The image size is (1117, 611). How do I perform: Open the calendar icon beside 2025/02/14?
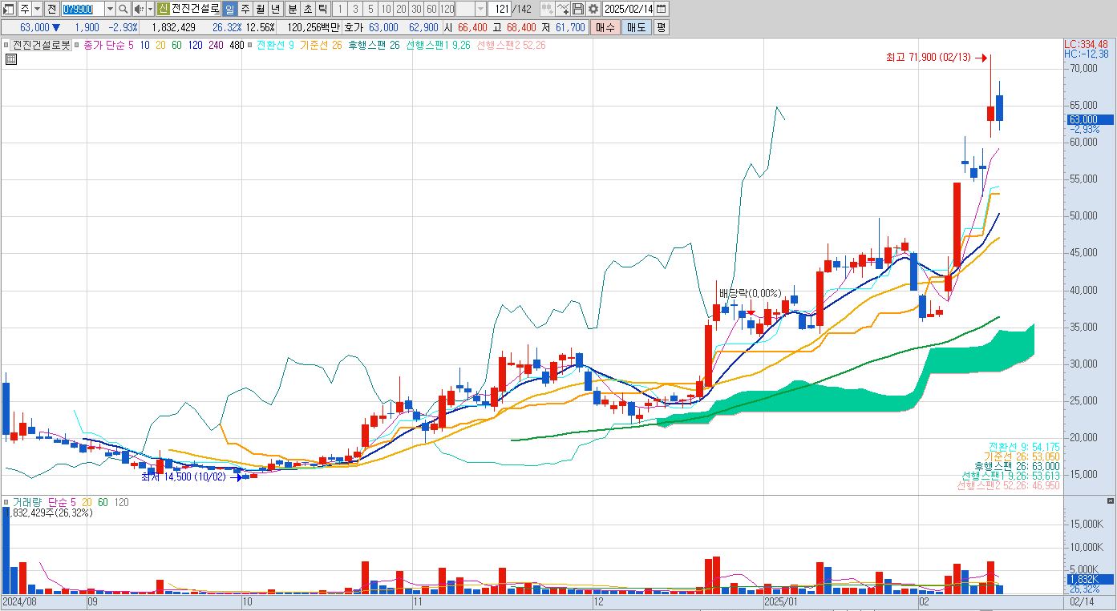[662, 9]
